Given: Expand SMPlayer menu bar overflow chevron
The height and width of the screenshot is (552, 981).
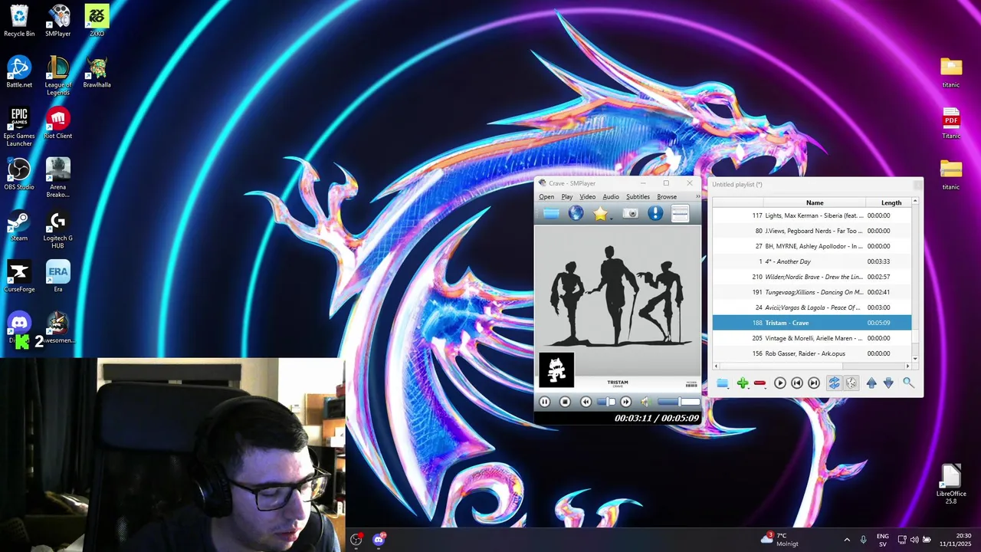Looking at the screenshot, I should tap(697, 197).
